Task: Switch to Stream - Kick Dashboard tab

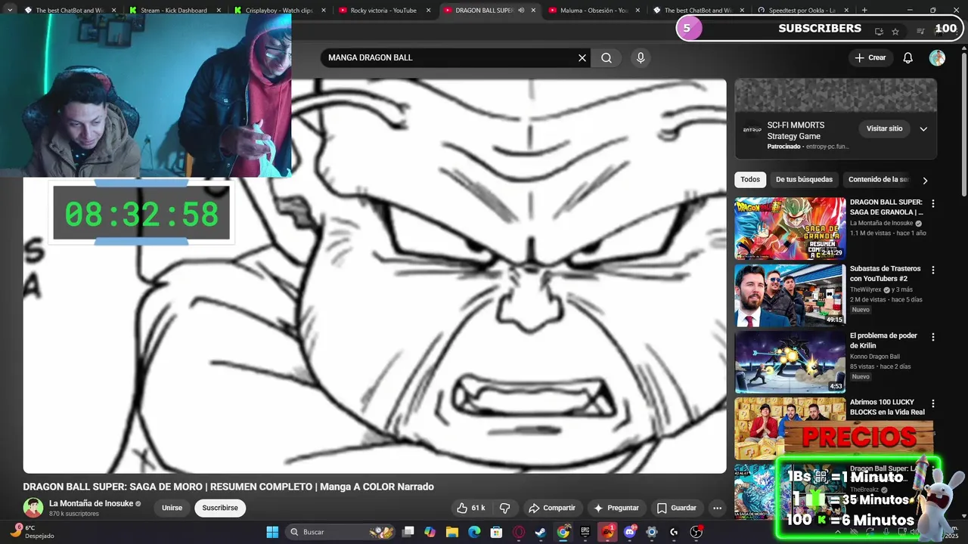Action: (174, 11)
